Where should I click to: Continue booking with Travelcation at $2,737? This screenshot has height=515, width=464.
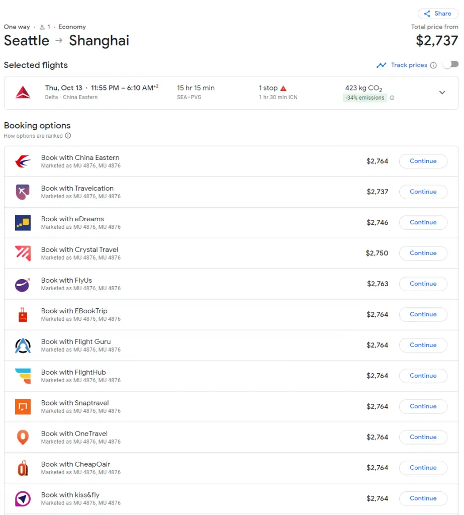pyautogui.click(x=423, y=192)
